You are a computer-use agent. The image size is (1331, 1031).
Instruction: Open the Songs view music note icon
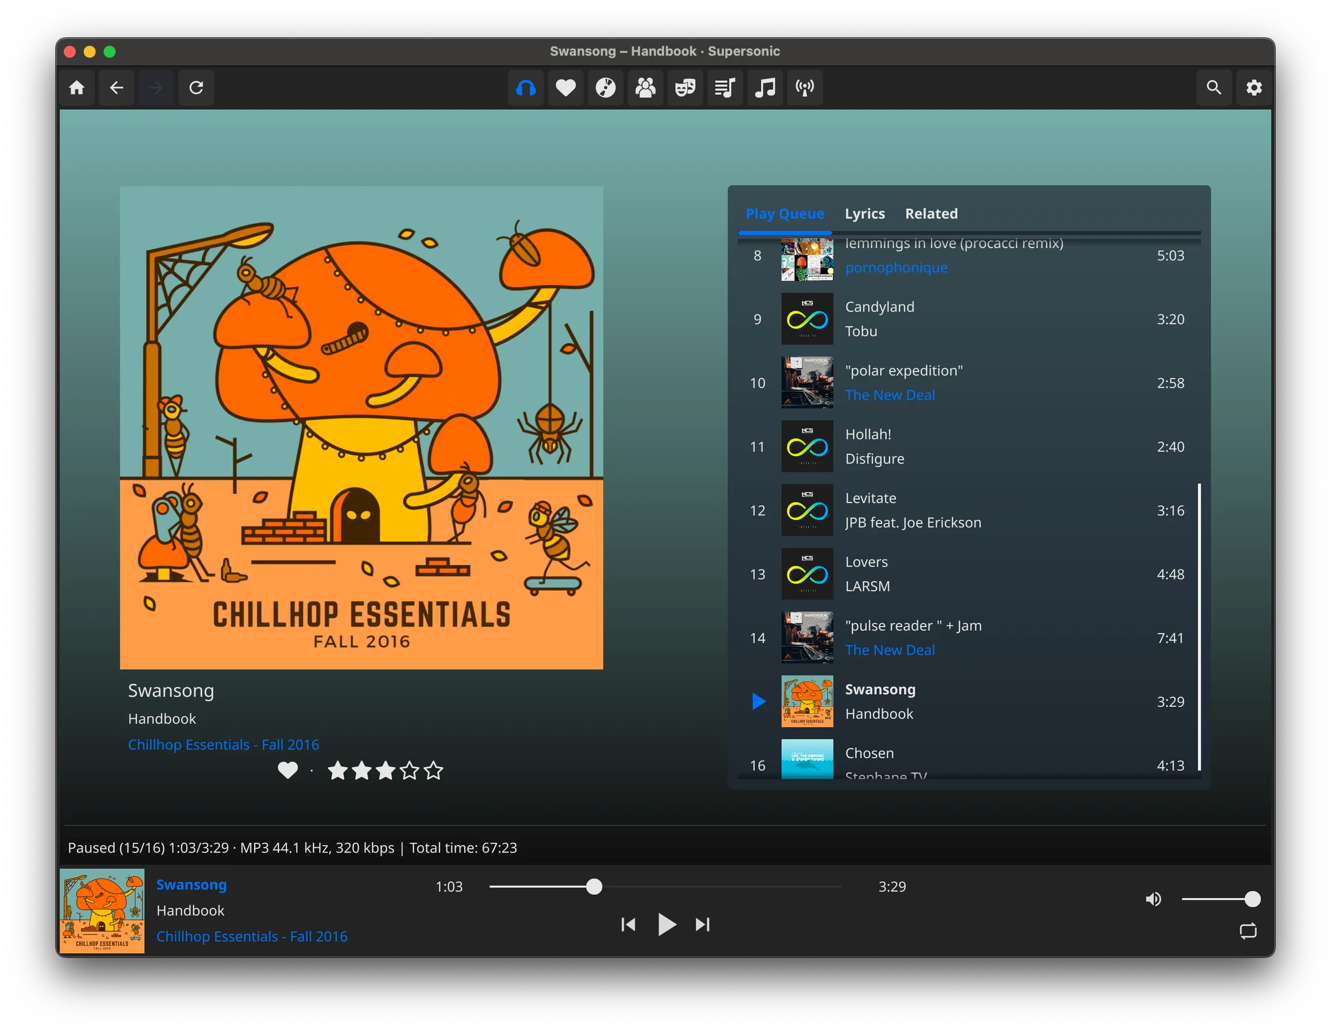pos(765,87)
